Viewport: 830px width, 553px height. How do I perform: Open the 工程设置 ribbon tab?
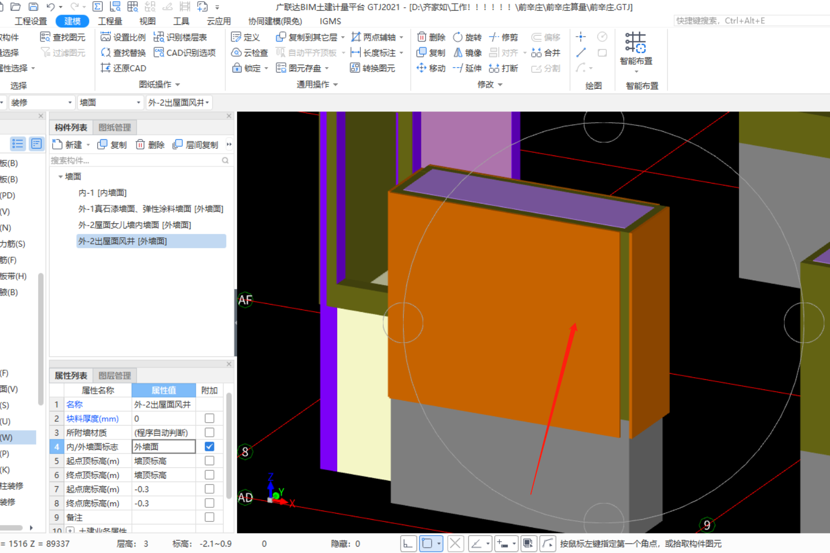tap(31, 21)
